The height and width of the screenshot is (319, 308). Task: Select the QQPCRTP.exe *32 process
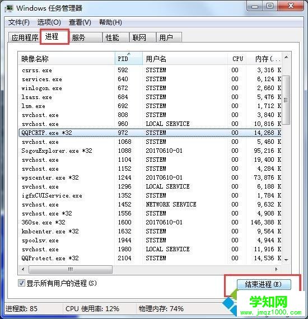tap(150, 133)
